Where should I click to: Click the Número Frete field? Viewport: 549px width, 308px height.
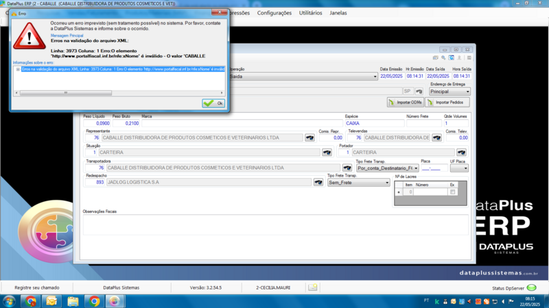tap(424, 123)
